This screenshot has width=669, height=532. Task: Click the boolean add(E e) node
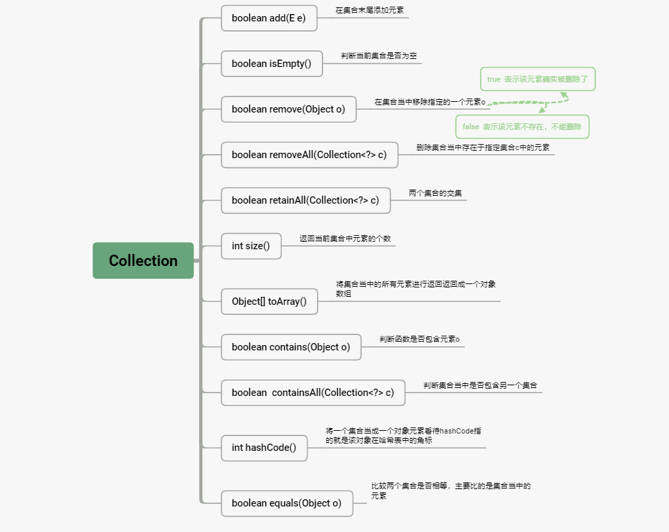tap(269, 18)
